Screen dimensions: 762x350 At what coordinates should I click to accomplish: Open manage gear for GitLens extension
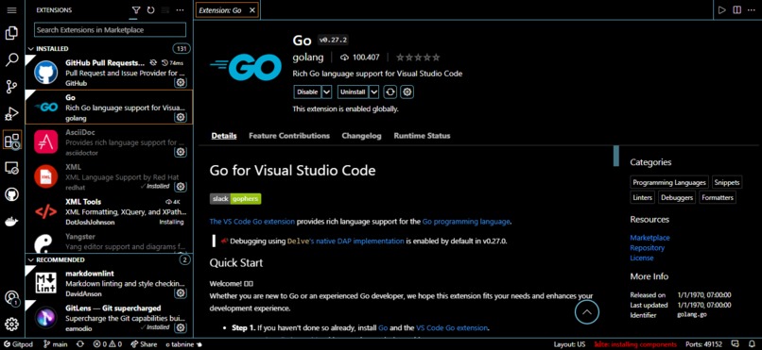click(181, 327)
